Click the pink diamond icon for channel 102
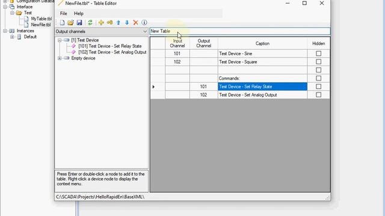This screenshot has width=385, height=216. [73, 52]
